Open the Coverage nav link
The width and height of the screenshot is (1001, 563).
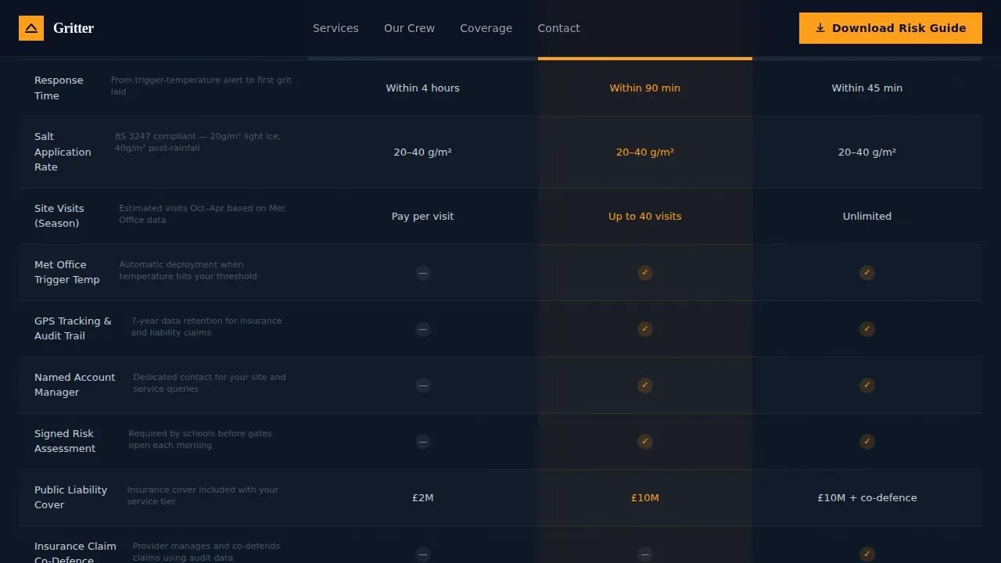[x=486, y=28]
